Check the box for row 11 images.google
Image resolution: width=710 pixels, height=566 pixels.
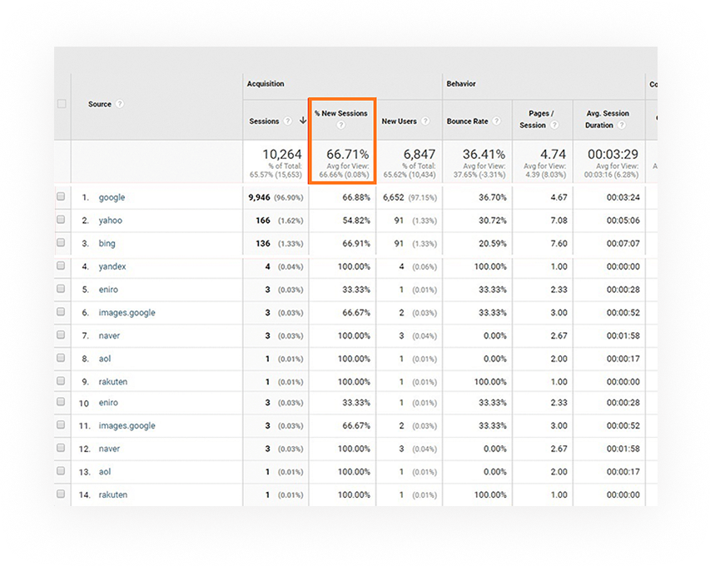pos(61,425)
